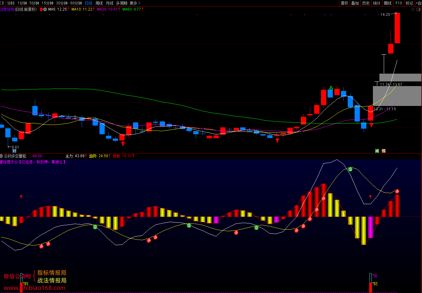Click the -68.00 indicator value
Screen dimensions: 422x293
tap(37, 156)
